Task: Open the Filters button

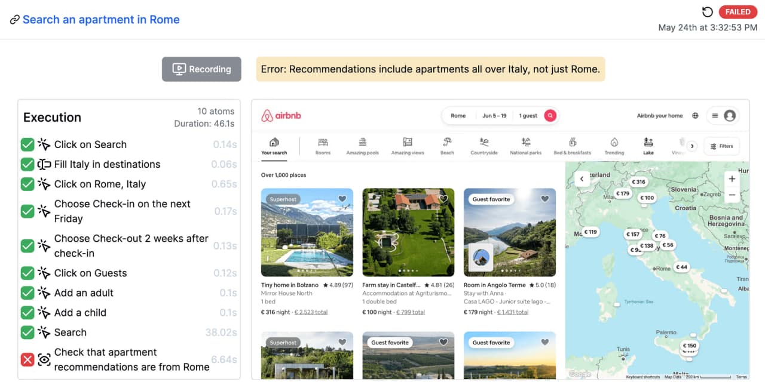Action: tap(721, 146)
